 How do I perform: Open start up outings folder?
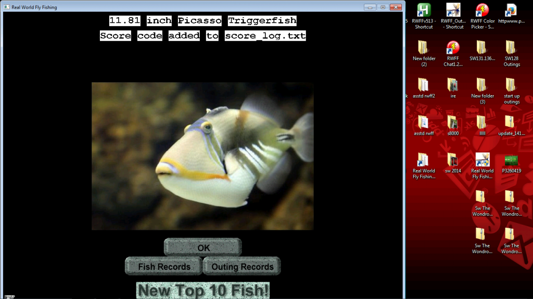(511, 91)
